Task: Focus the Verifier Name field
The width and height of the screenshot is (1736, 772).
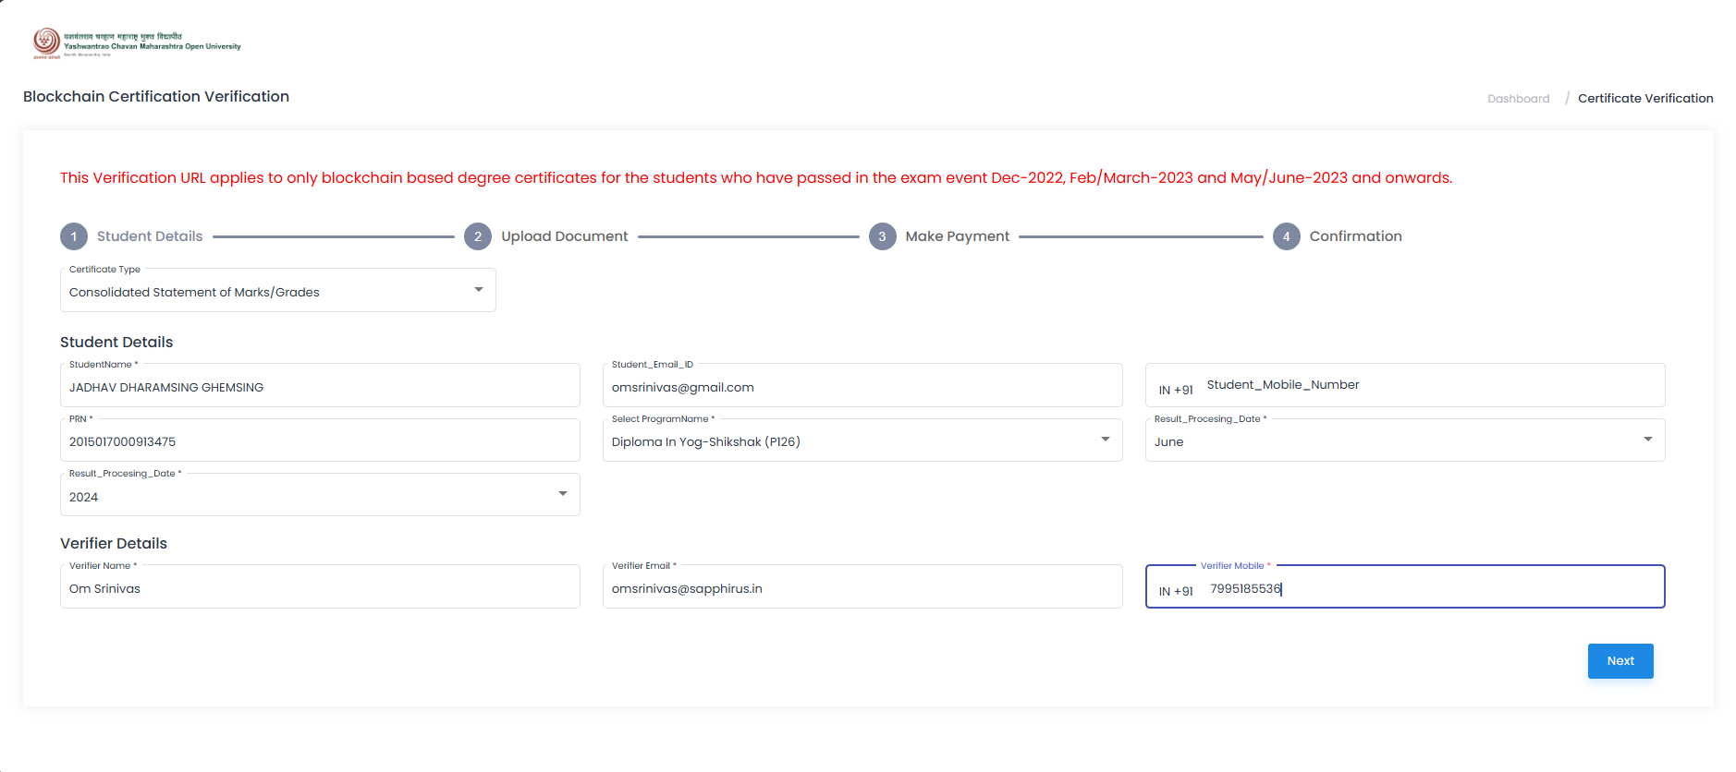Action: (320, 588)
